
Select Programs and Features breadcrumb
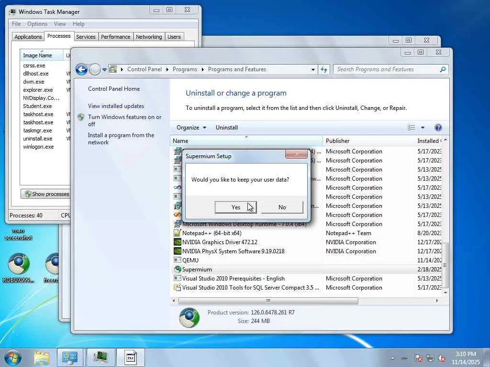237,69
